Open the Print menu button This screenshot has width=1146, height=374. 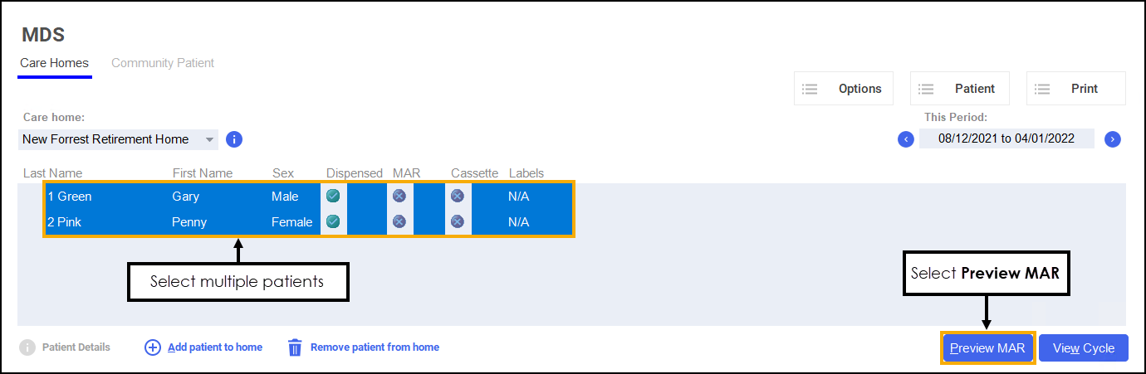1075,89
